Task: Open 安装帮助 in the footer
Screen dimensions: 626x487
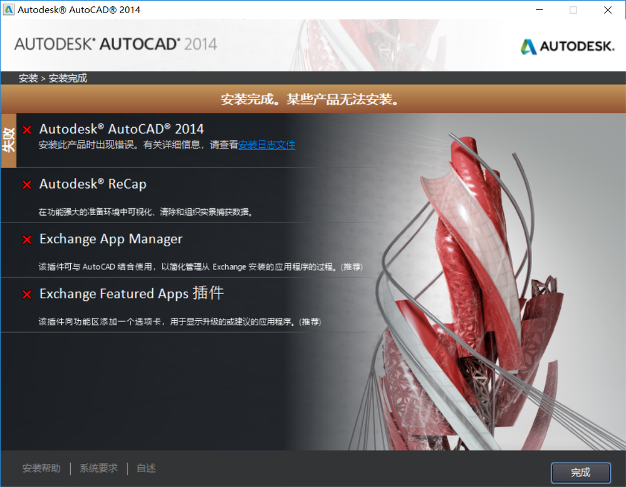Action: tap(41, 468)
